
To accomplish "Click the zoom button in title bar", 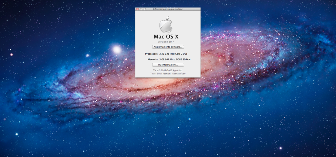I will point(145,9).
